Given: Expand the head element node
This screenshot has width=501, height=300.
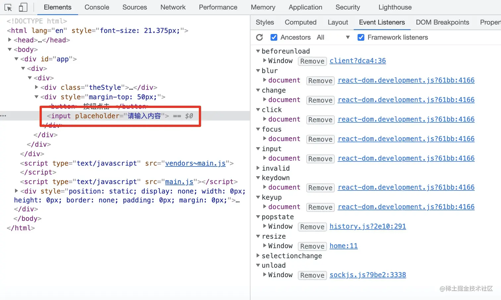Looking at the screenshot, I should (x=10, y=40).
